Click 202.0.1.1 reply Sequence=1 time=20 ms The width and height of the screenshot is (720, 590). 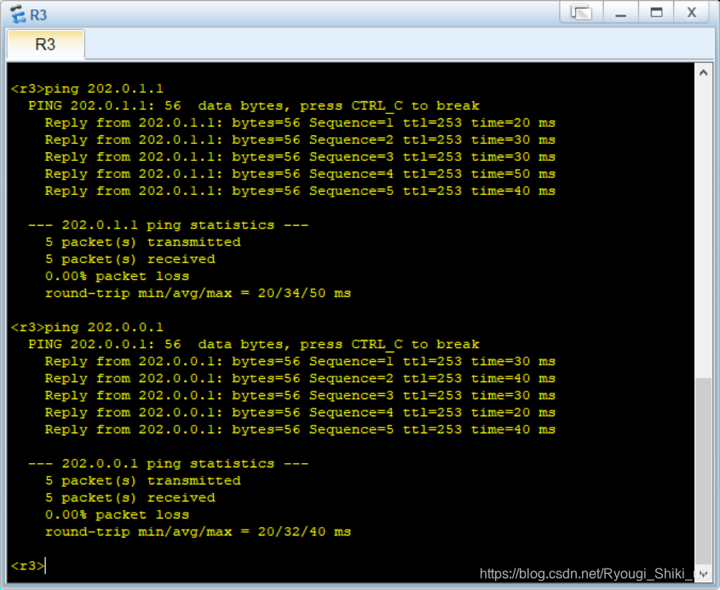(300, 123)
